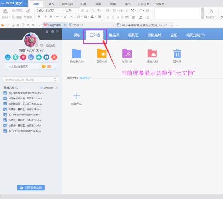This screenshot has height=199, width=223.
Task: Click the search magnifier icon
Action: [55, 79]
